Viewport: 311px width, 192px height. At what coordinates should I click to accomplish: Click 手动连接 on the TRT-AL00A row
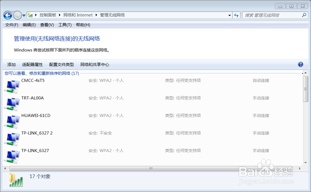click(x=261, y=98)
